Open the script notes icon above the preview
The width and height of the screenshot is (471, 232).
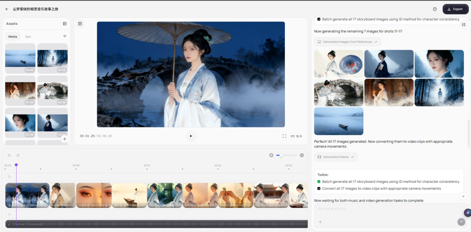[80, 24]
